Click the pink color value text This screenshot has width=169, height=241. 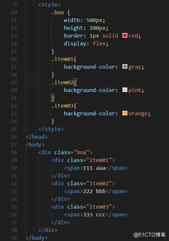[x=135, y=90]
